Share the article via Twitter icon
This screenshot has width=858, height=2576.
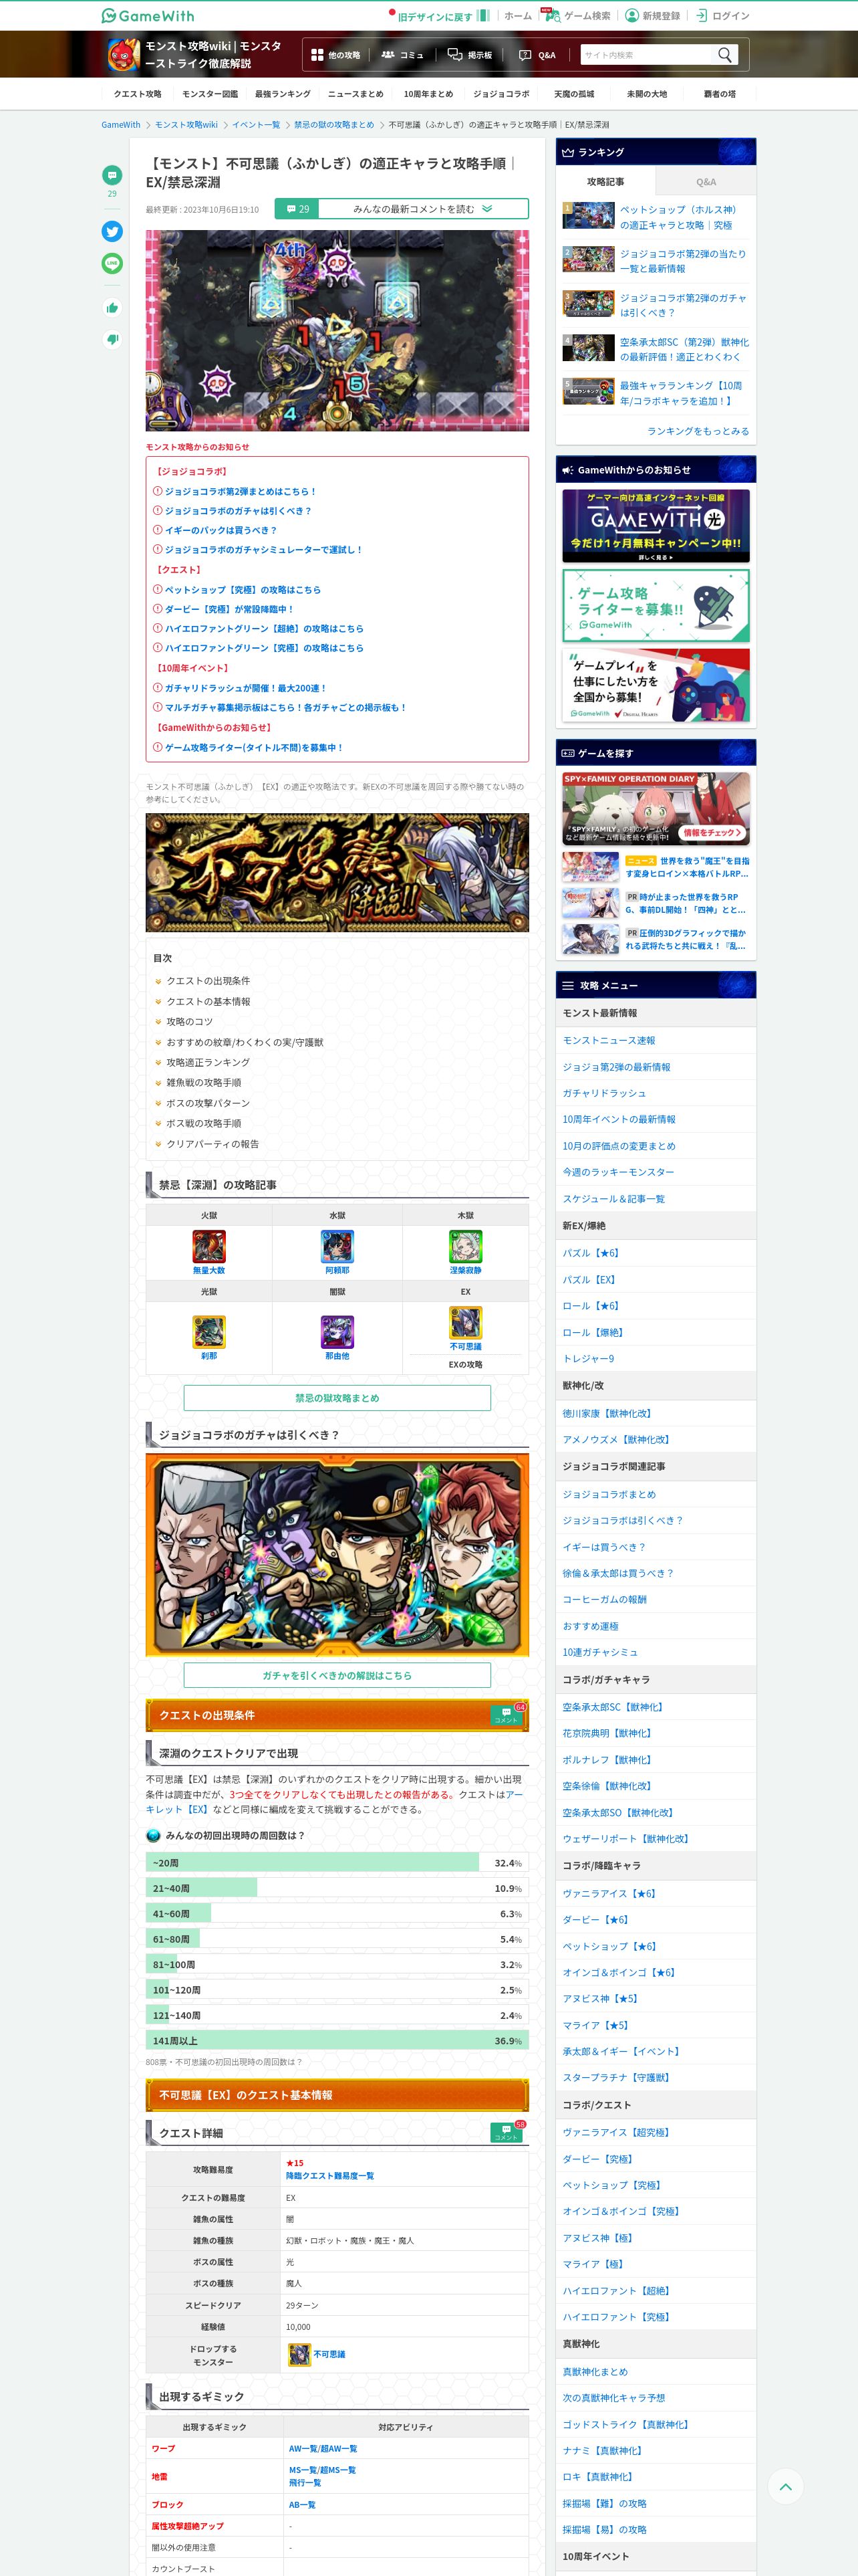coord(112,231)
